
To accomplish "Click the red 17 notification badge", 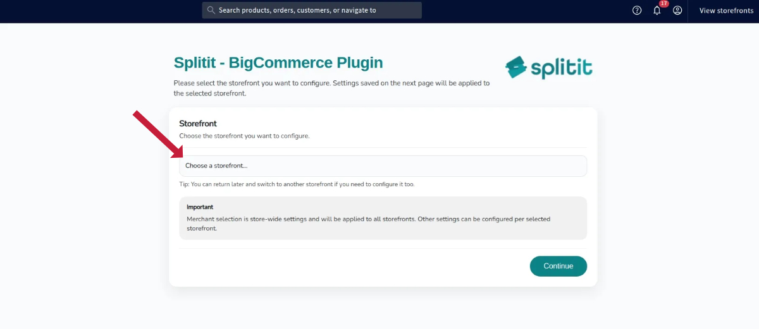I will coord(663,4).
